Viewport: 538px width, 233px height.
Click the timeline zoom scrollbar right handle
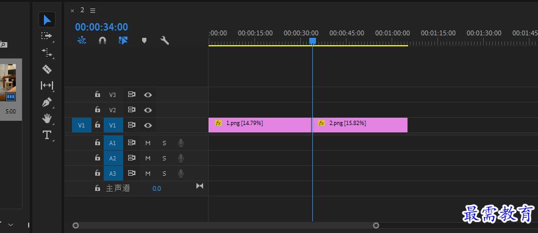[x=376, y=226]
